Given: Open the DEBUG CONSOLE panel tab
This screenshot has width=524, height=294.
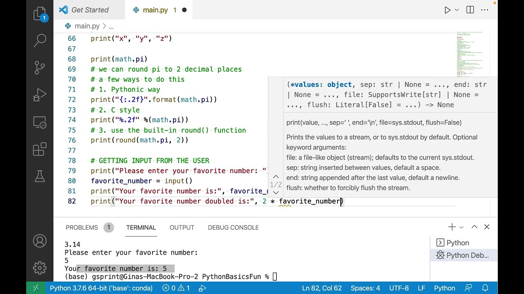Looking at the screenshot, I should [x=233, y=227].
